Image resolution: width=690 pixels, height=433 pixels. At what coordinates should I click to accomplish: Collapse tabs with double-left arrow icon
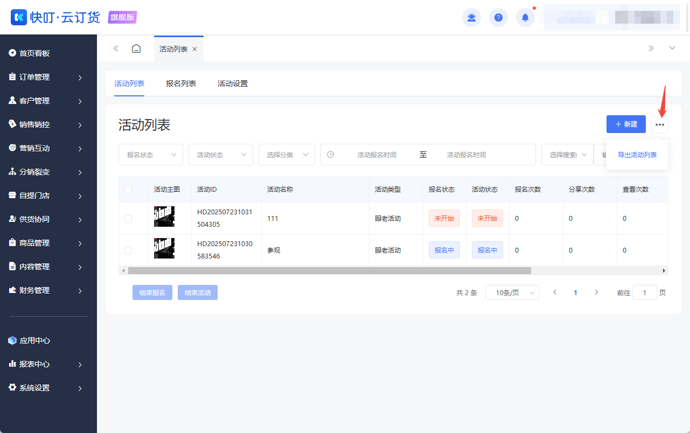coord(116,48)
